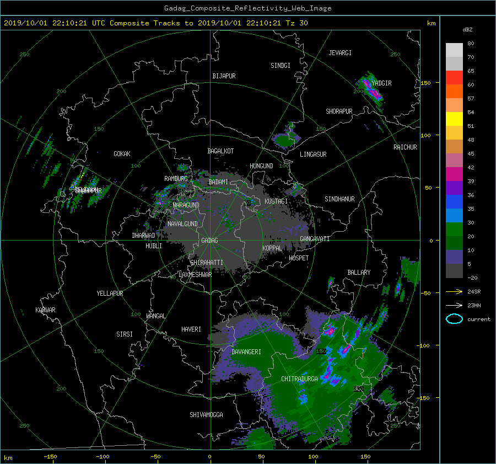The width and height of the screenshot is (496, 464).
Task: Click the HAVERI city label
Action: pyautogui.click(x=191, y=329)
